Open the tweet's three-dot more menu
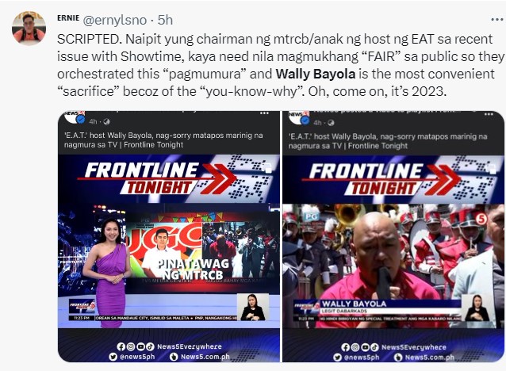Viewport: 506px width, 371px height. tap(497, 20)
